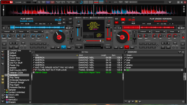Open karaoke panel gear settings icon
The height and width of the screenshot is (105, 187).
point(183,52)
